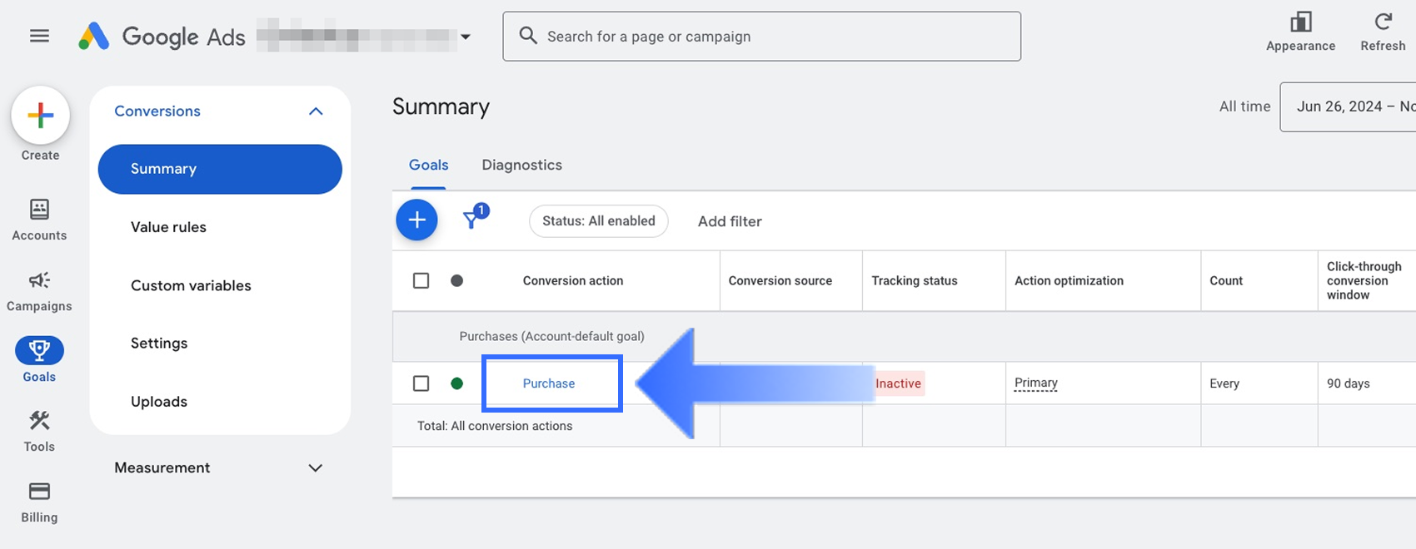The height and width of the screenshot is (549, 1416).
Task: Click the Add filter button
Action: click(730, 221)
